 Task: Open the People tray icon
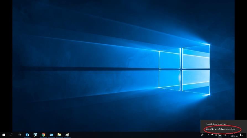(x=202, y=135)
